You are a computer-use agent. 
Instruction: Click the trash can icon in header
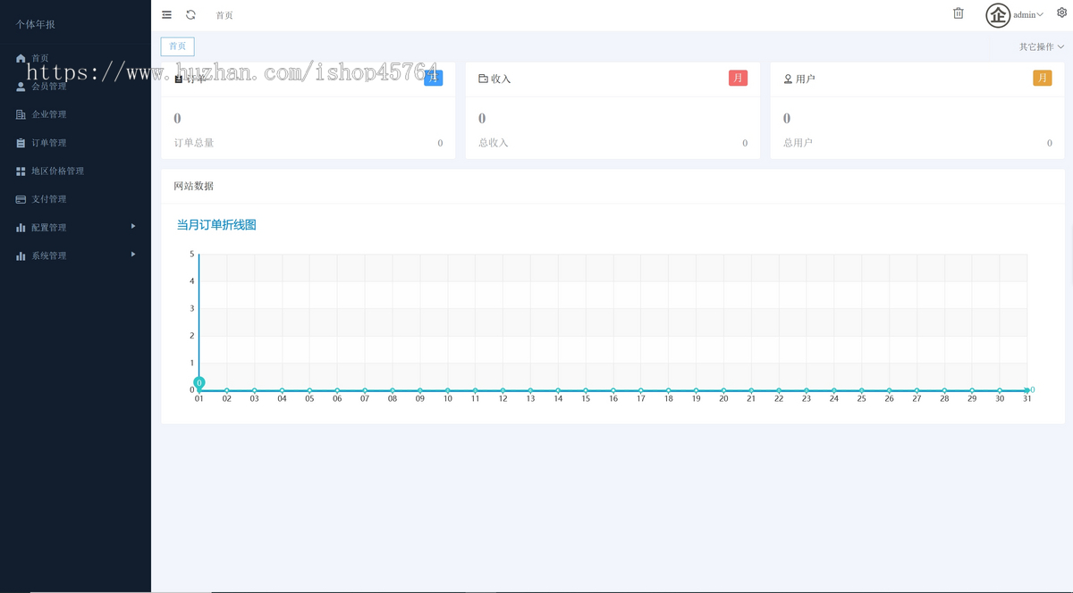(x=959, y=13)
